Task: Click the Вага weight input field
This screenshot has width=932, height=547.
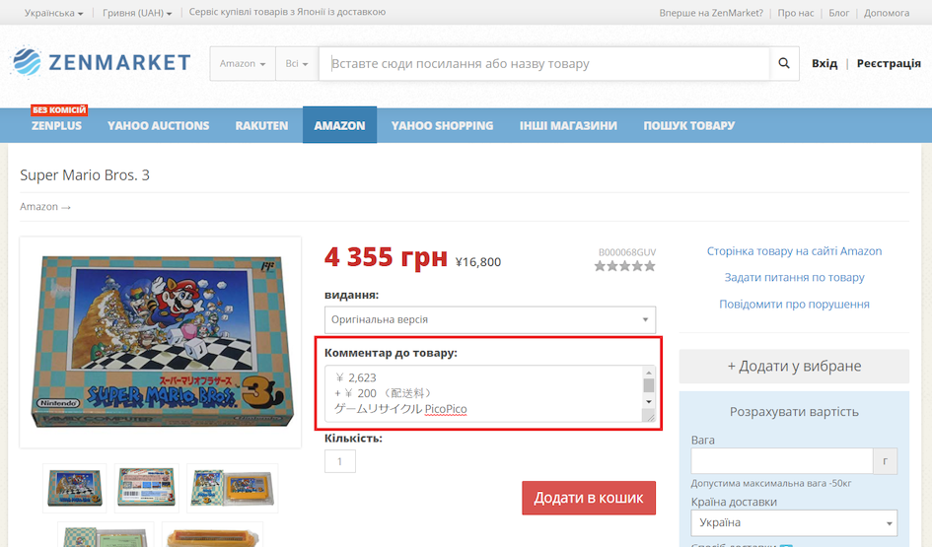Action: point(782,461)
